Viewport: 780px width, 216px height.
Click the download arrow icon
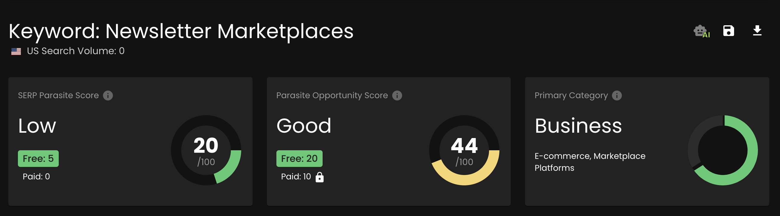pos(757,31)
